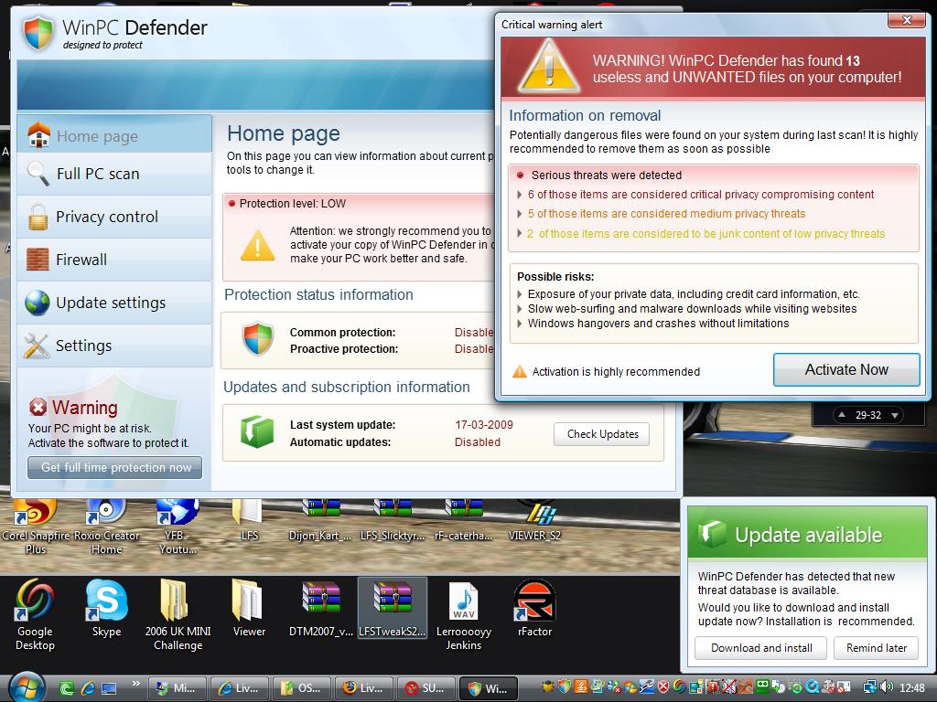
Task: Switch to the Internet Explorer Liv... taskbar button
Action: coord(239,688)
